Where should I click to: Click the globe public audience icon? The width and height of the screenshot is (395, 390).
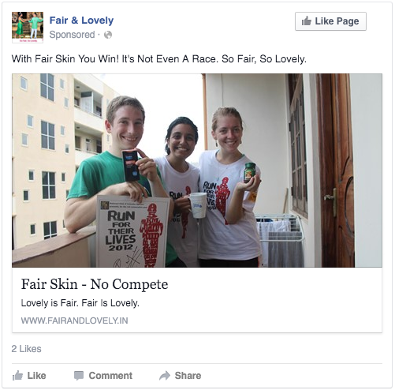coord(108,35)
